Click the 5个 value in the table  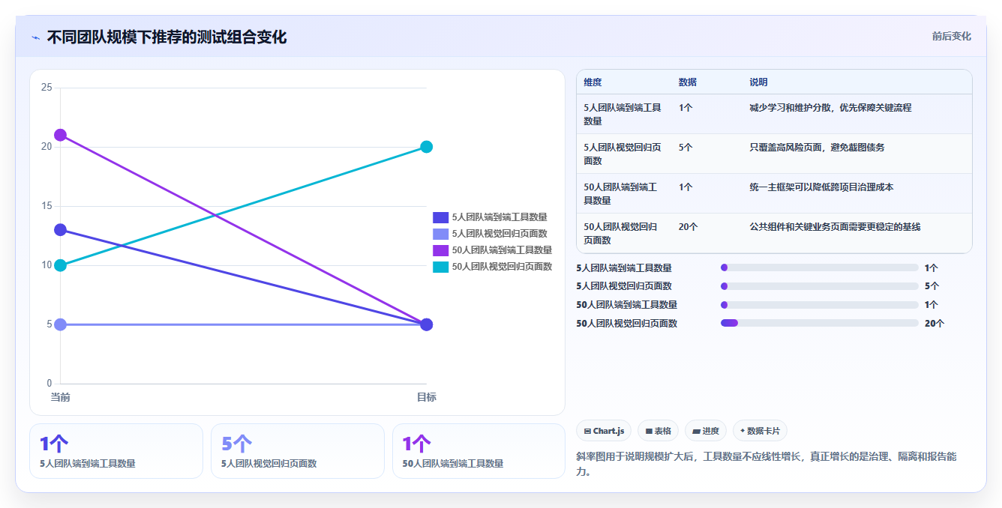[x=685, y=148]
